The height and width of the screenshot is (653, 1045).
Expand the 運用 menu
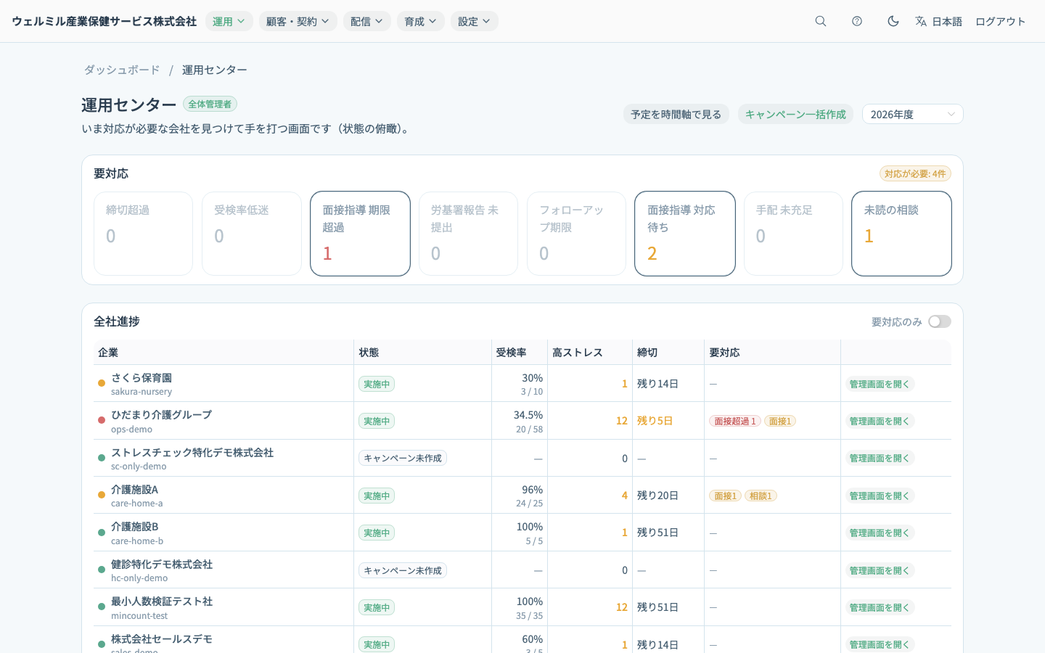coord(229,21)
